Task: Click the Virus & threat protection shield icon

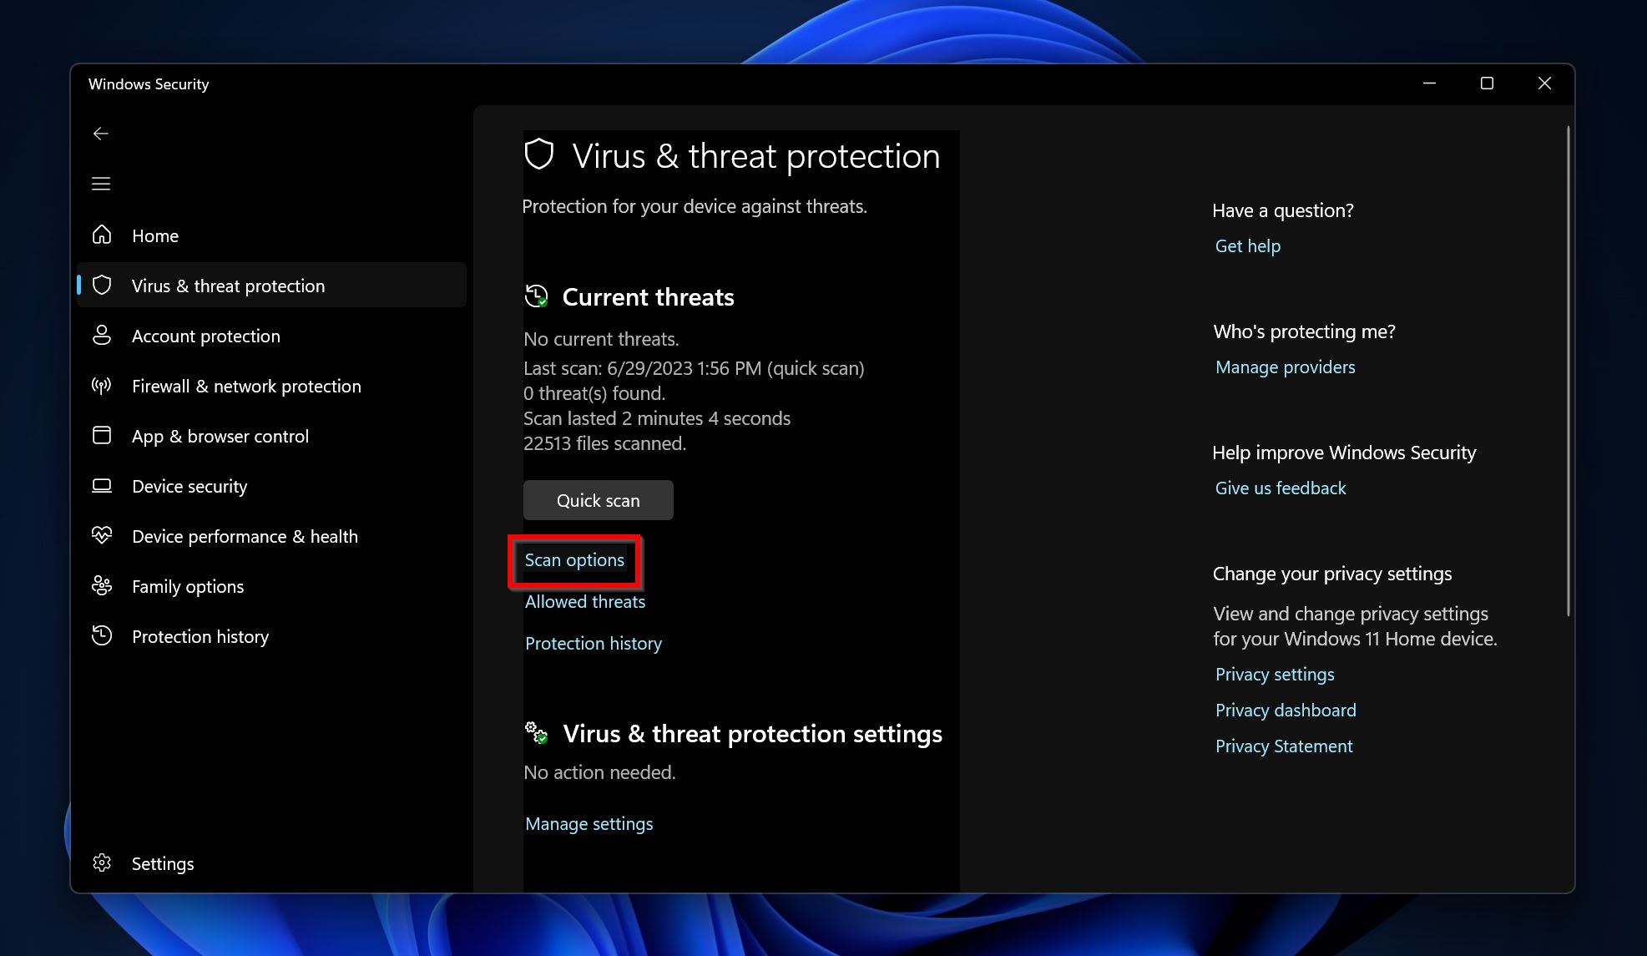Action: (x=104, y=285)
